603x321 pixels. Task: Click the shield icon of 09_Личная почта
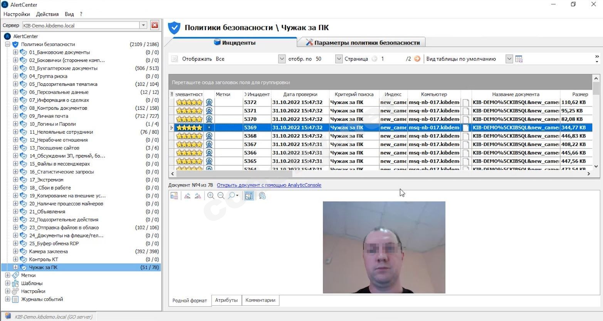(24, 116)
